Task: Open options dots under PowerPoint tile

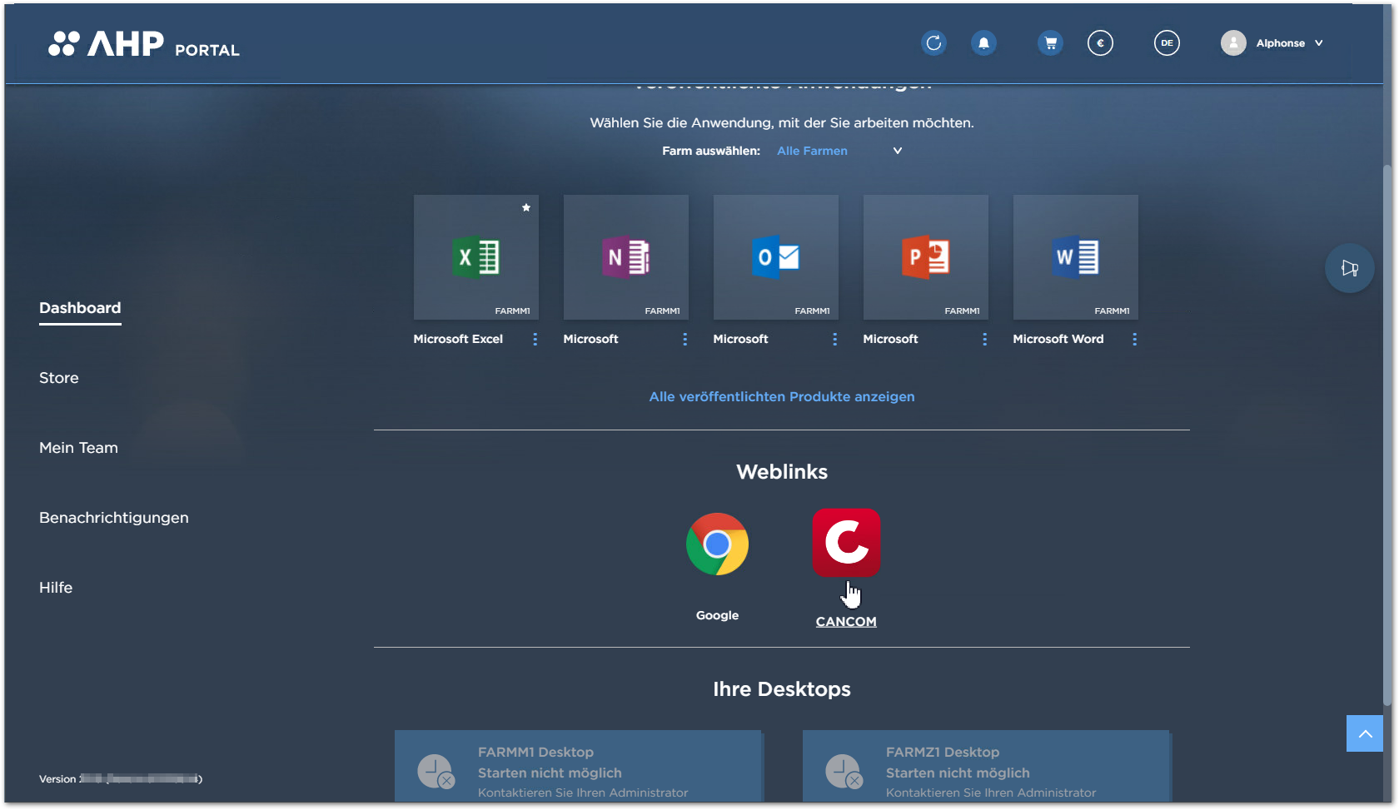Action: pyautogui.click(x=984, y=339)
